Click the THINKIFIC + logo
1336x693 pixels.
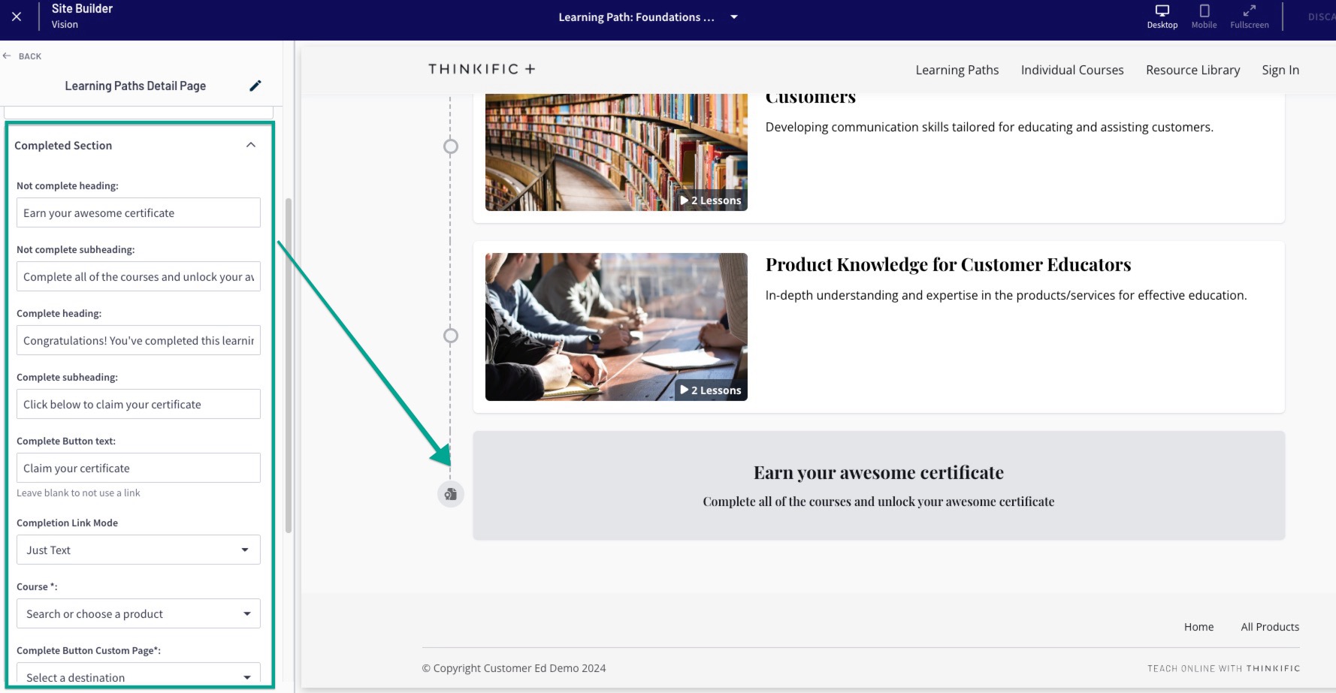click(482, 69)
